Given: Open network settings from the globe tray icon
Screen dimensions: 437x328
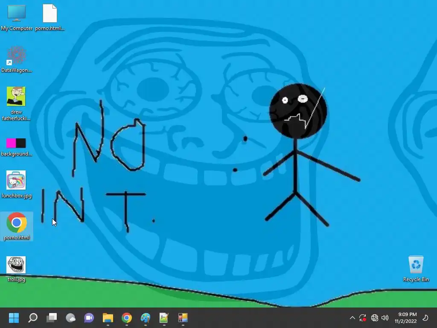Looking at the screenshot, I should click(x=375, y=318).
